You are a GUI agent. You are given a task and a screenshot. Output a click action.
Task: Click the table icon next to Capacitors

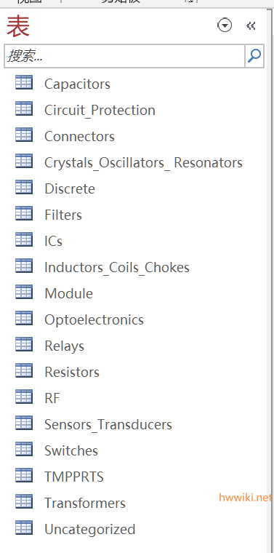click(x=24, y=83)
